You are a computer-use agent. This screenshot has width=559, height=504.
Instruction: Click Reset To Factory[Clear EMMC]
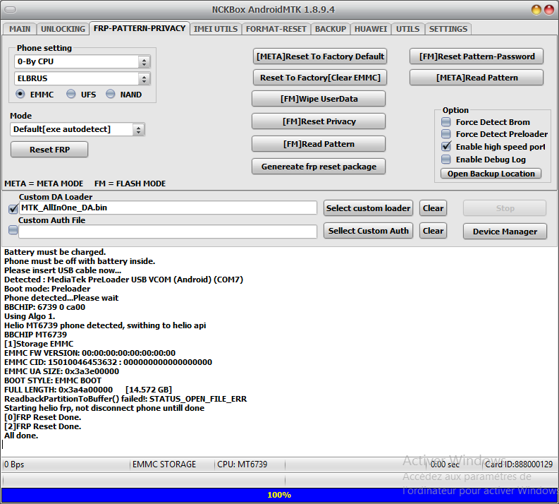pos(320,78)
